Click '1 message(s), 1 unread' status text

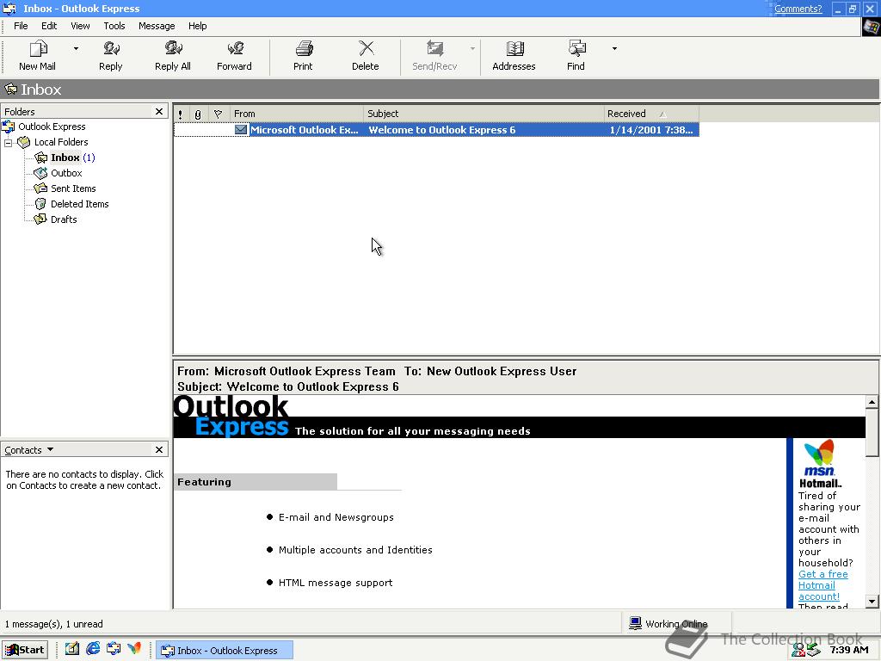(54, 624)
